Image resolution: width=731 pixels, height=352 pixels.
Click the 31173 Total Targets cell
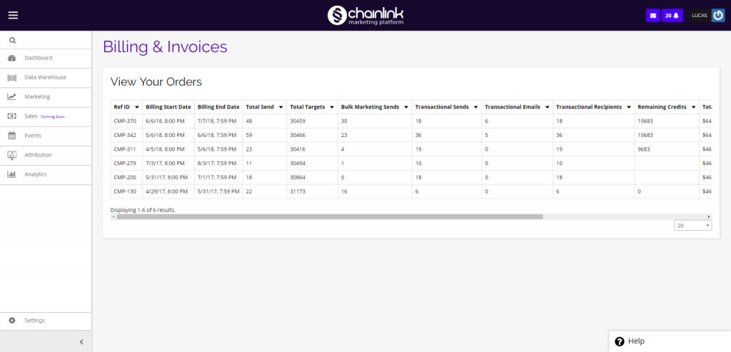313,191
